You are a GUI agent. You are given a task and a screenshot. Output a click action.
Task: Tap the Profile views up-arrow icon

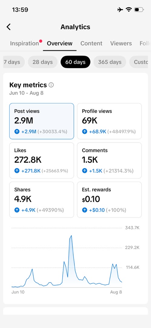[x=84, y=132]
